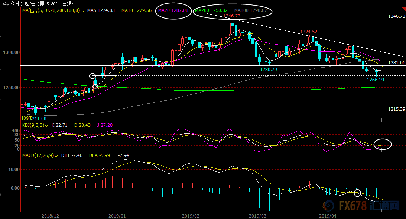Expand the MA组合 indicator parameters dropdown

(x=82, y=11)
